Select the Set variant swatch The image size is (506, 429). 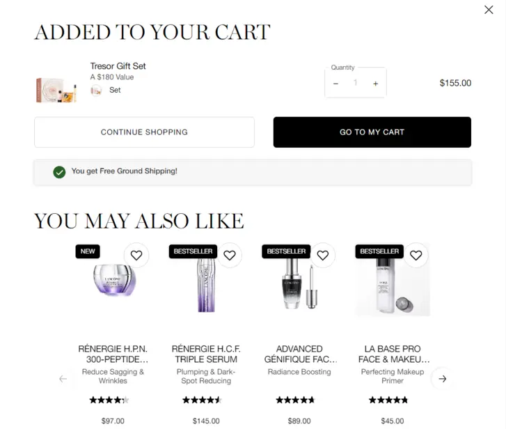point(96,90)
